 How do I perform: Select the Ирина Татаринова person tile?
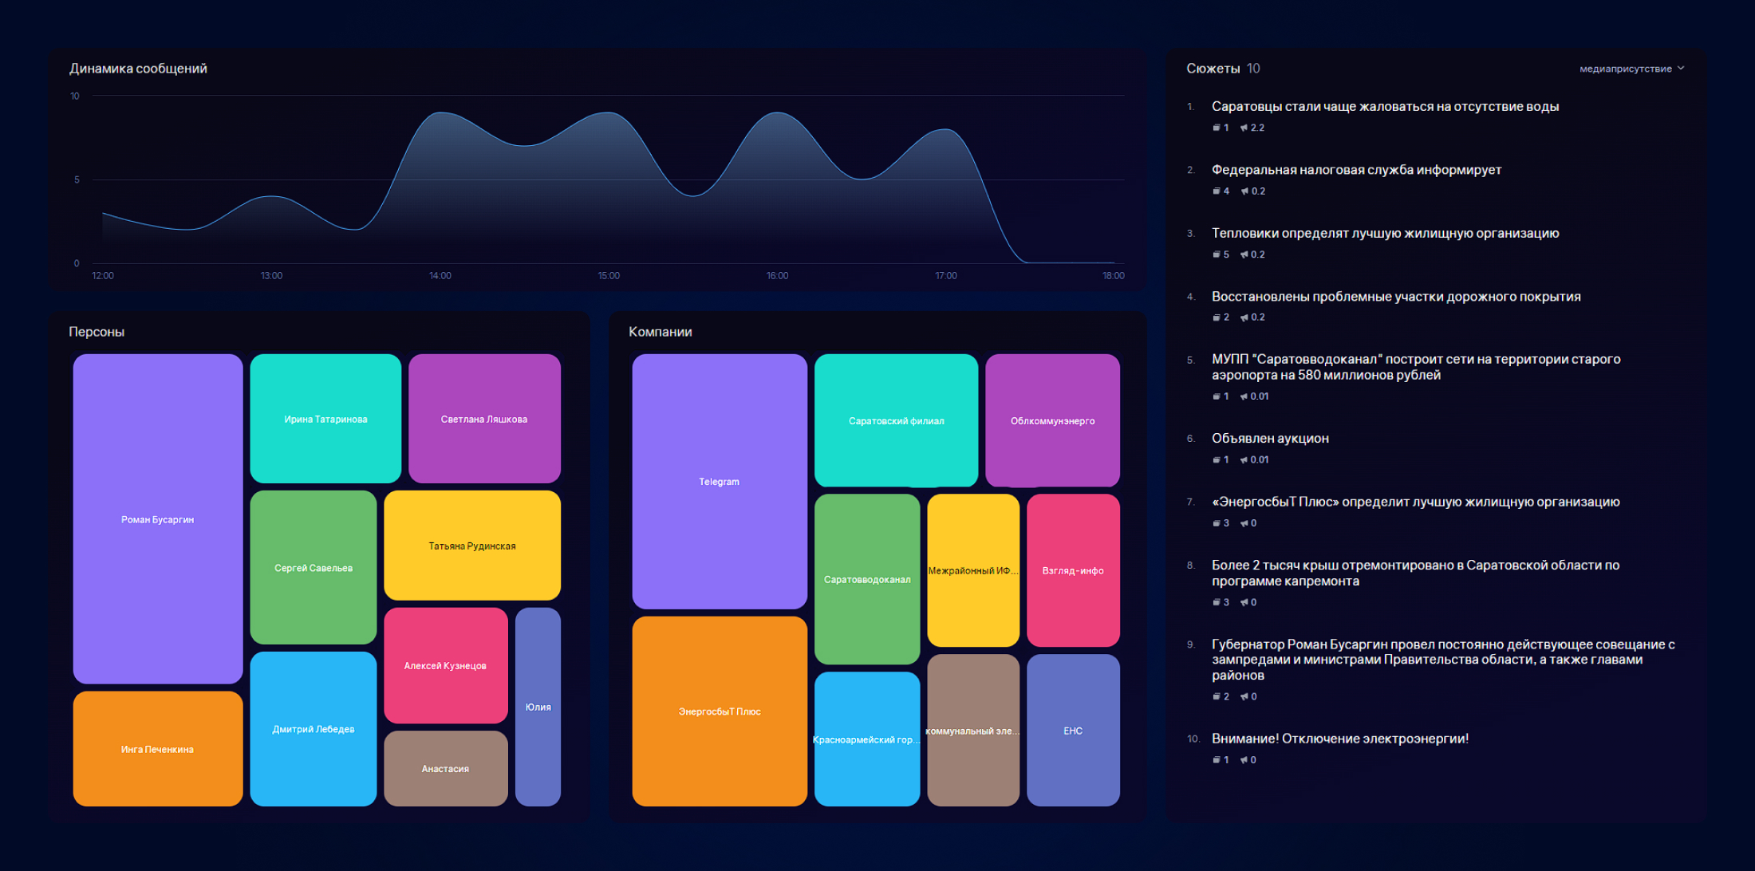click(325, 419)
